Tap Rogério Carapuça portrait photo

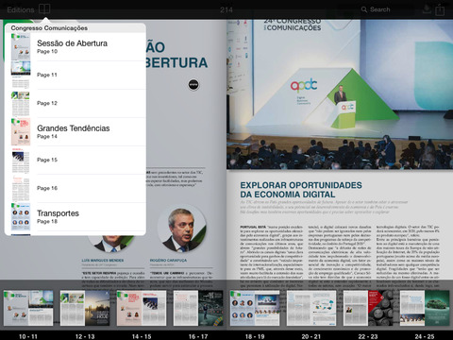(182, 228)
